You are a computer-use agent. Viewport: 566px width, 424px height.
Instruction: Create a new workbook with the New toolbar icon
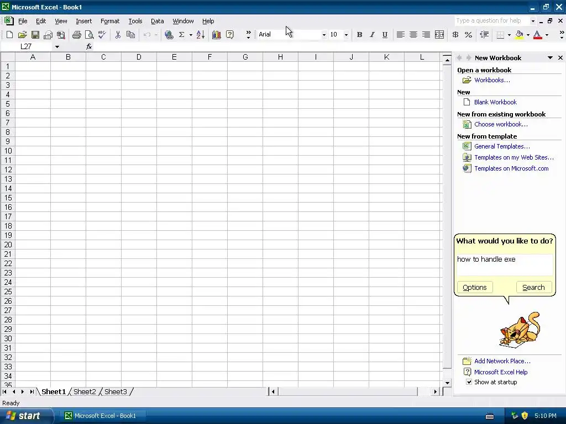coord(10,35)
